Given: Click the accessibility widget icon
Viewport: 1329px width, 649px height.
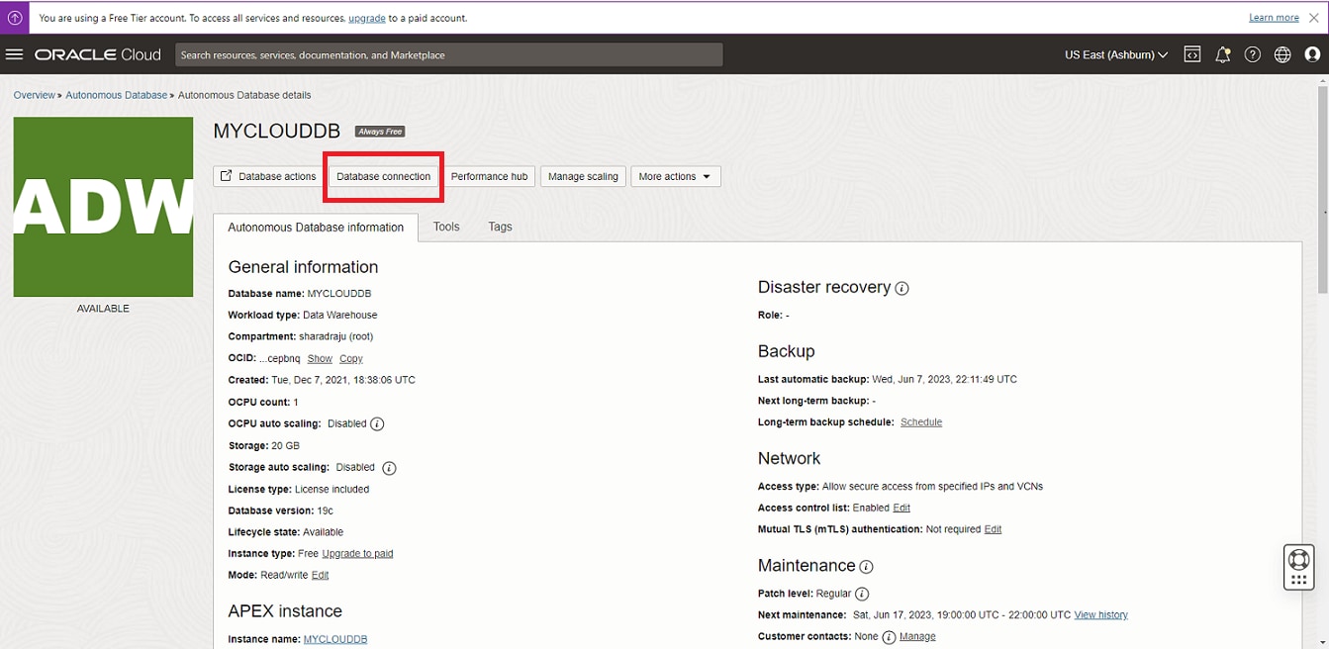Looking at the screenshot, I should point(1298,566).
